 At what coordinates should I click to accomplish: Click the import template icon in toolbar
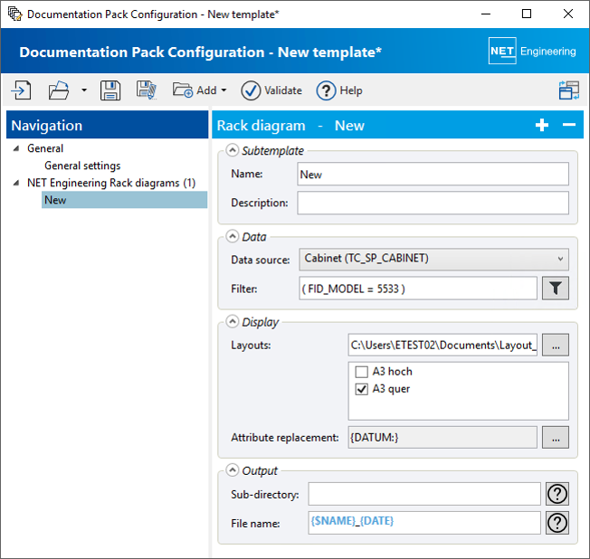(x=22, y=90)
